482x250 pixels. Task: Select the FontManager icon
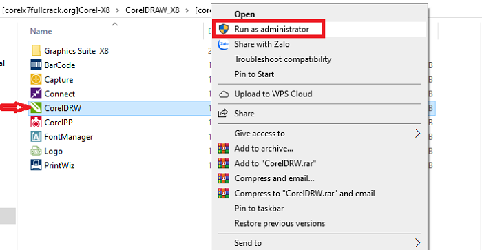[36, 136]
